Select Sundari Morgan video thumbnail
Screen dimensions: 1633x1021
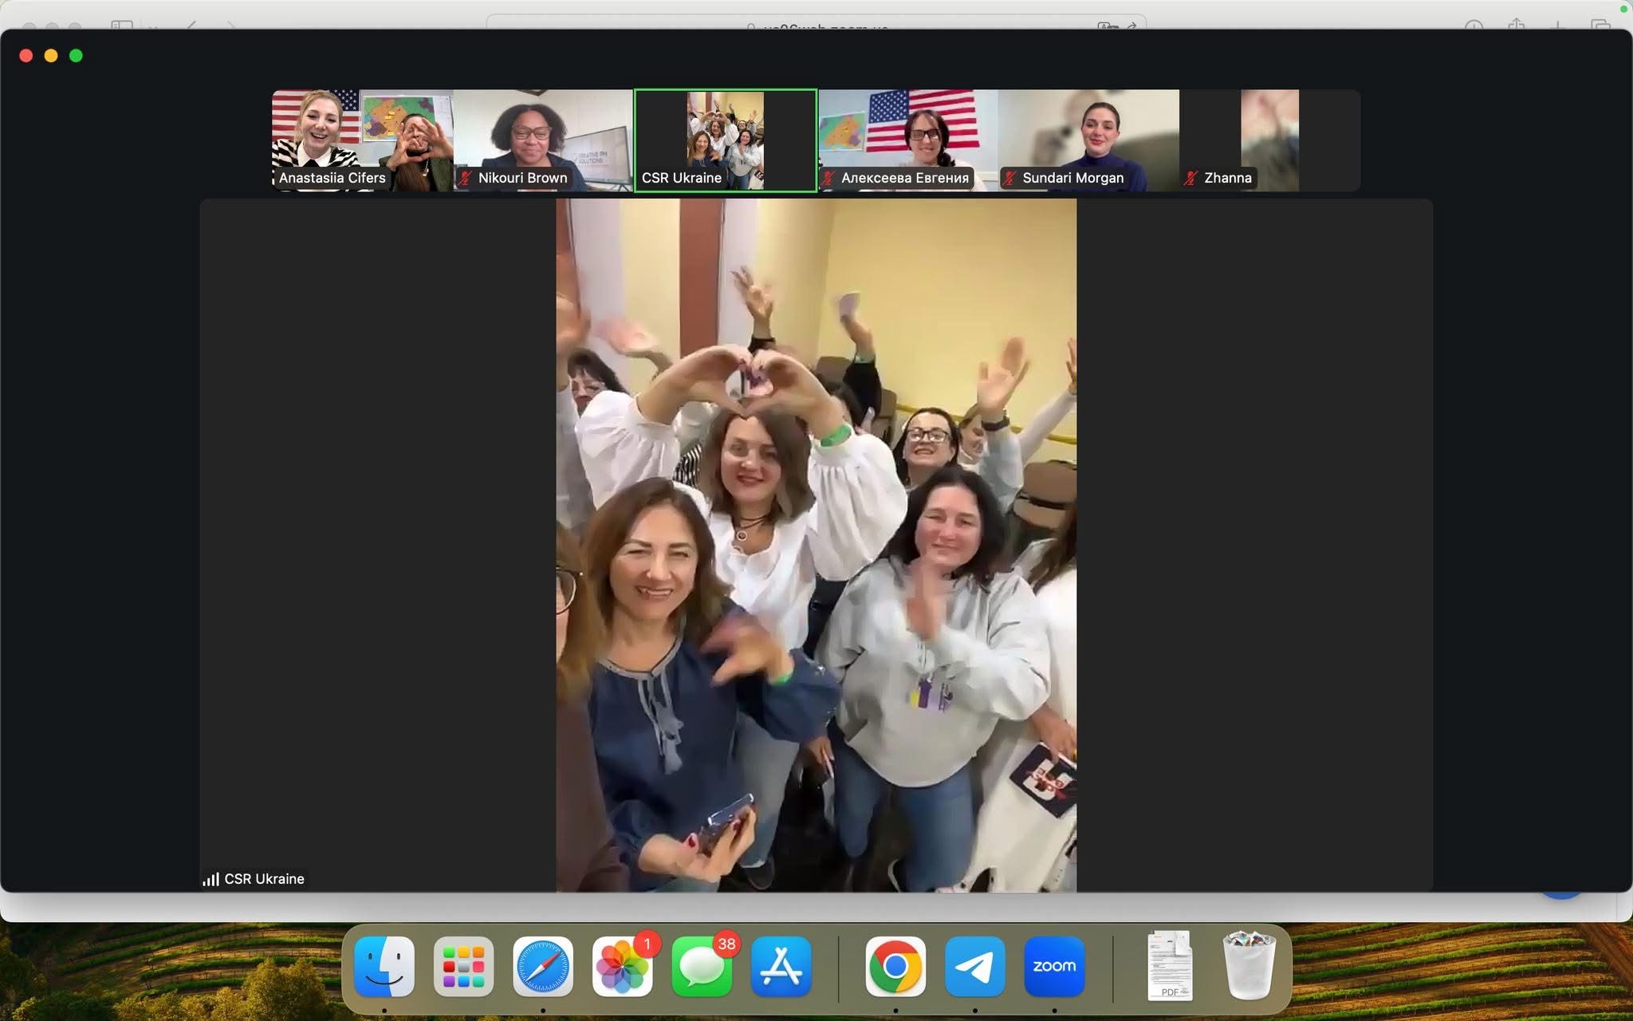click(1088, 140)
